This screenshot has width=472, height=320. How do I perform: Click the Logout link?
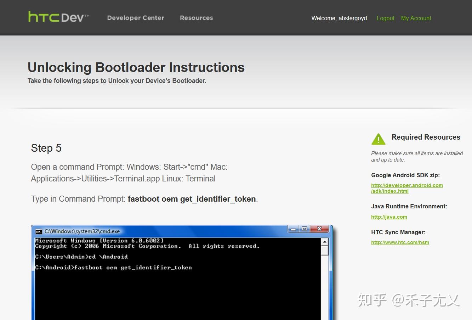point(385,18)
